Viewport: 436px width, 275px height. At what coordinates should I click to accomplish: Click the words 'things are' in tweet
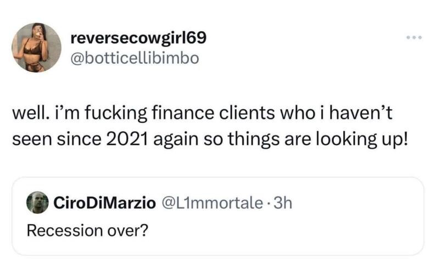pyautogui.click(x=270, y=139)
